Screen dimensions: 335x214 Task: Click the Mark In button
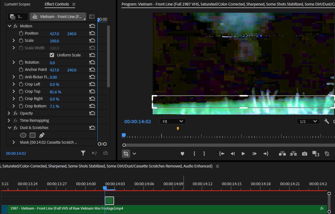[194, 154]
